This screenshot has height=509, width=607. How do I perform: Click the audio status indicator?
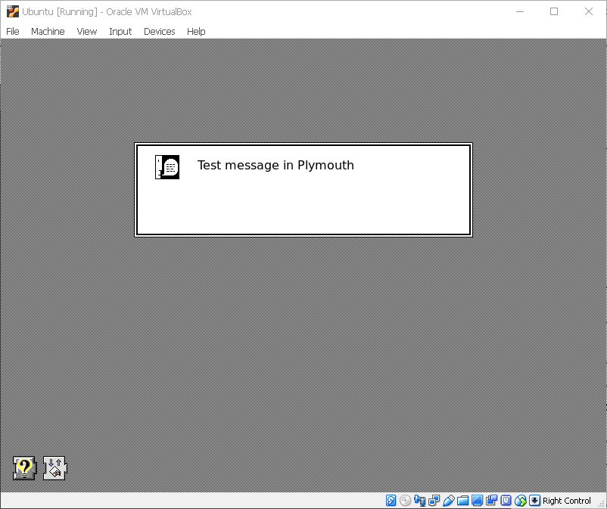(x=419, y=501)
